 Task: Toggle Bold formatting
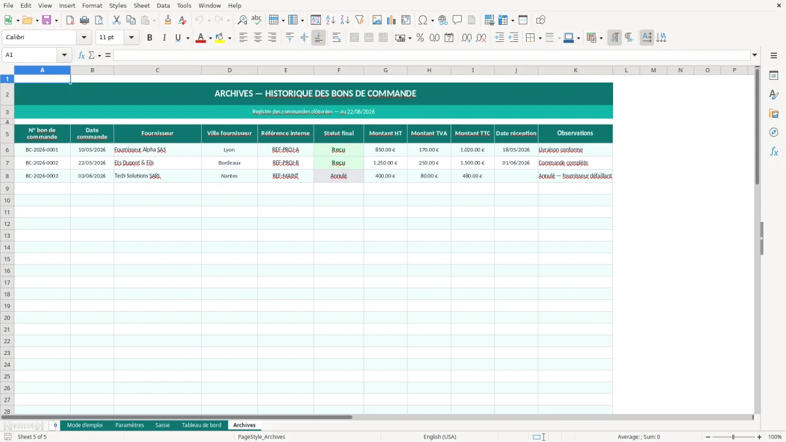[149, 38]
